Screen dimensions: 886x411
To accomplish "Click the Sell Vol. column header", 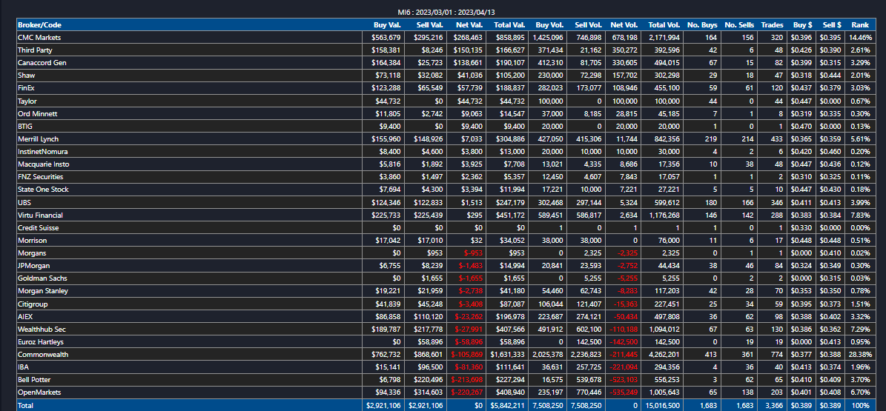I will coord(588,25).
